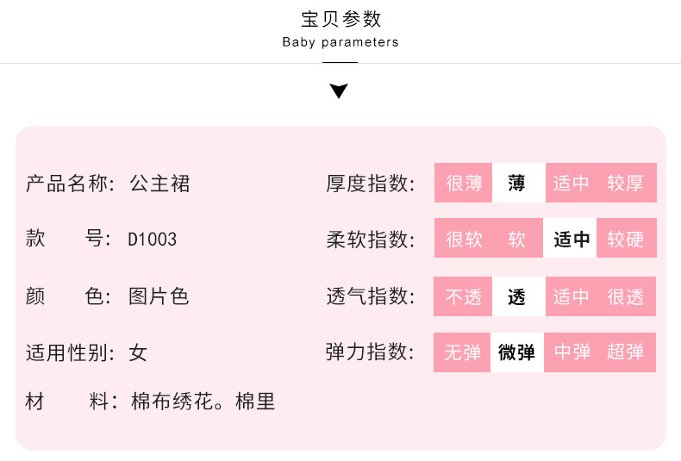Click the product model number D1003
681x461 pixels.
153,240
